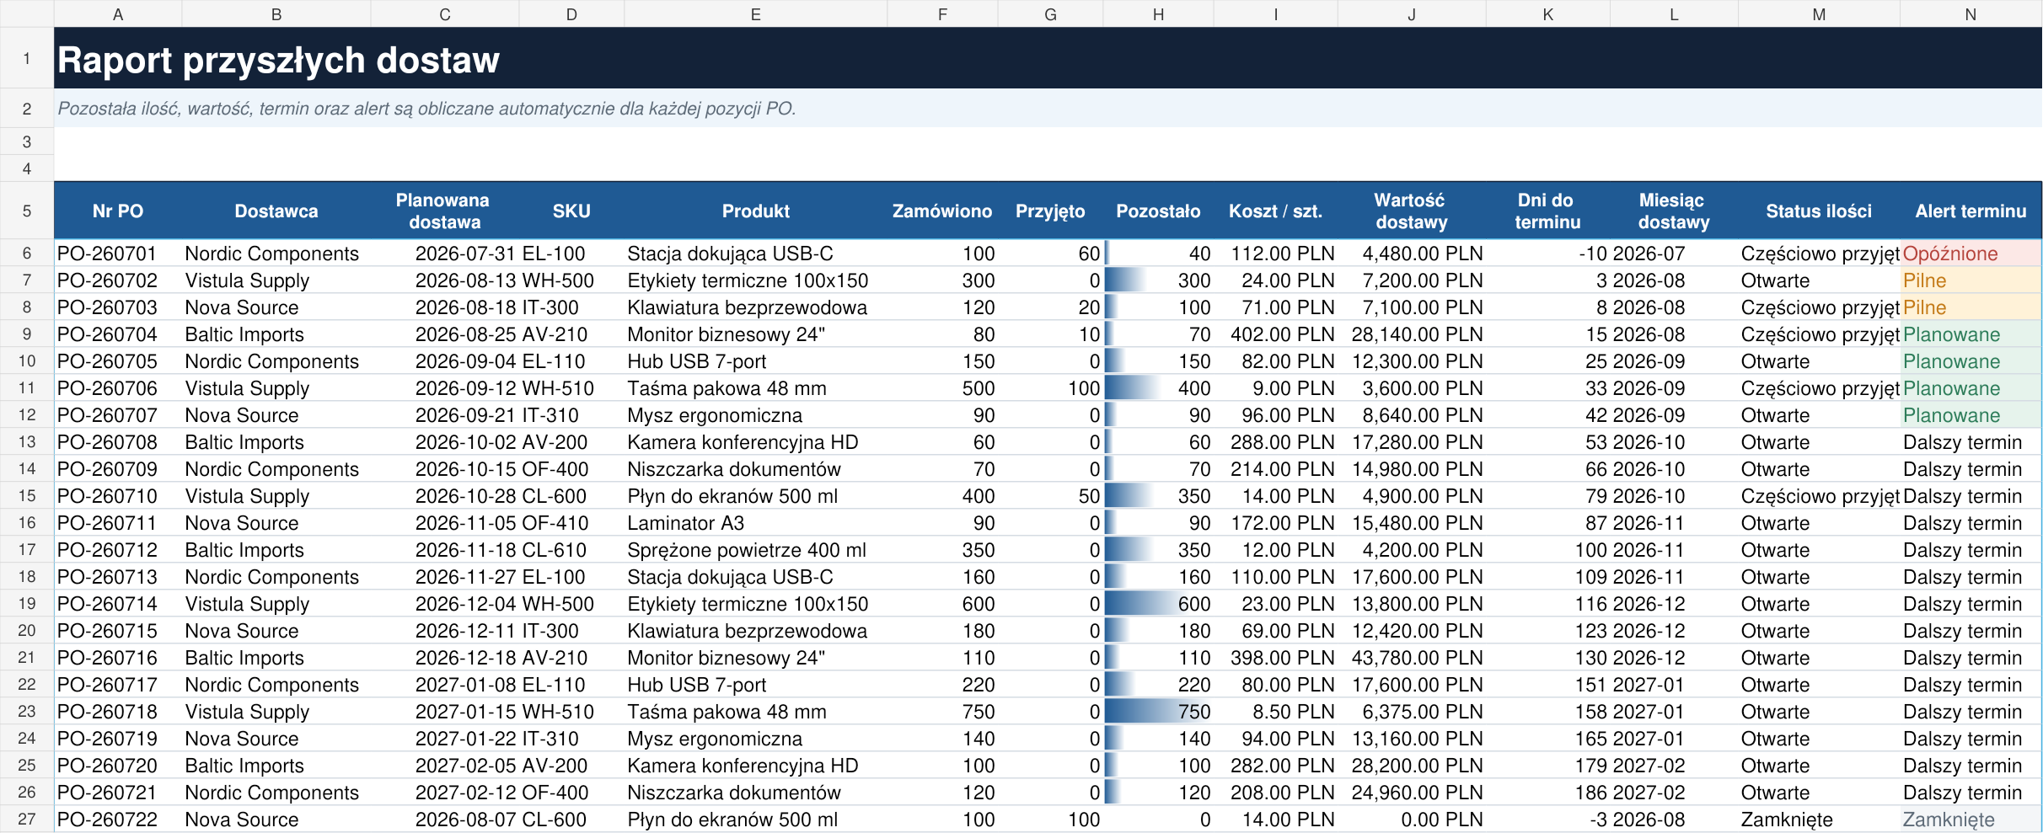Select date '2026-07-31' cell
This screenshot has width=2043, height=833.
coord(445,254)
